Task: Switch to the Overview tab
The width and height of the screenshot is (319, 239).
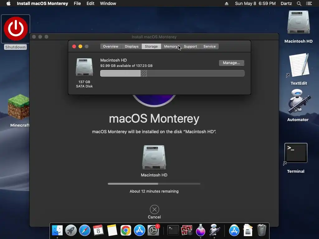Action: click(111, 46)
